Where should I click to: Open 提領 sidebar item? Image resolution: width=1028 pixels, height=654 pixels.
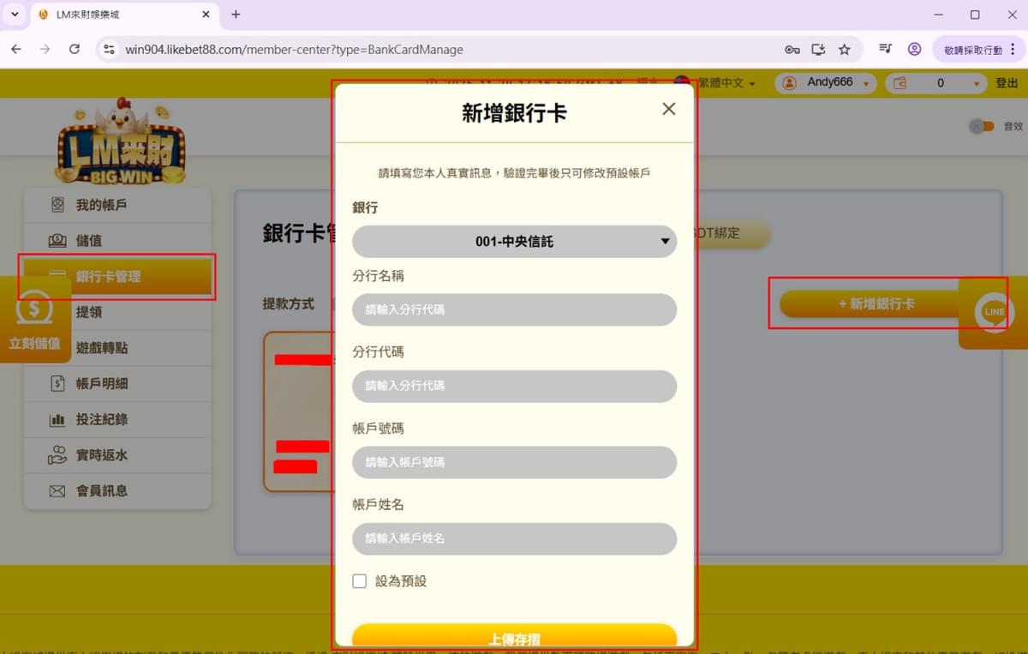[117, 312]
